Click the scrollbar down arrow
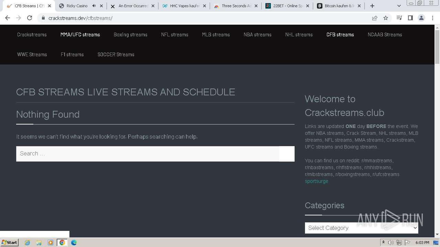Image resolution: width=440 pixels, height=247 pixels. click(437, 234)
